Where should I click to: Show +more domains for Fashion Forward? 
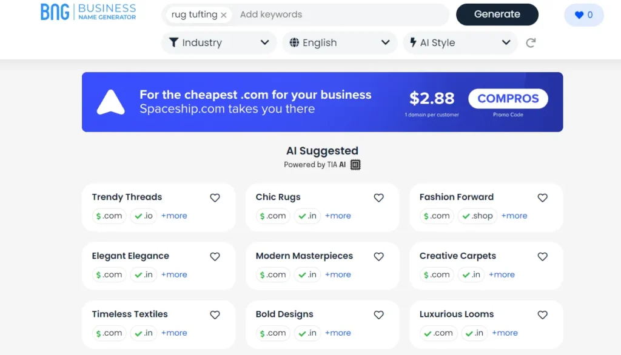click(x=514, y=216)
